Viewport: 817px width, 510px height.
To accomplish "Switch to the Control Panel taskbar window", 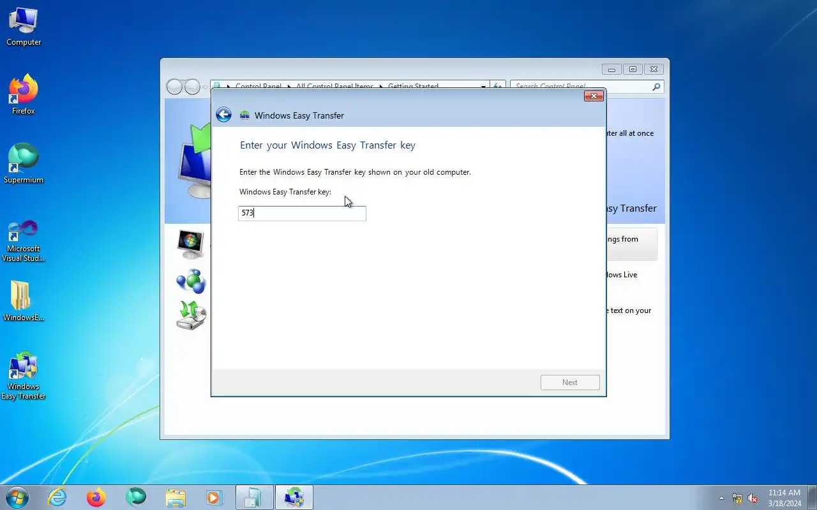I will [x=255, y=497].
